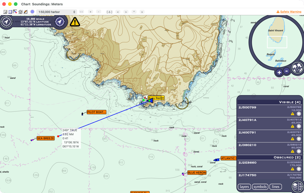Click Bequia label in minimap
Viewport: 304px width, 193px height.
point(271,54)
